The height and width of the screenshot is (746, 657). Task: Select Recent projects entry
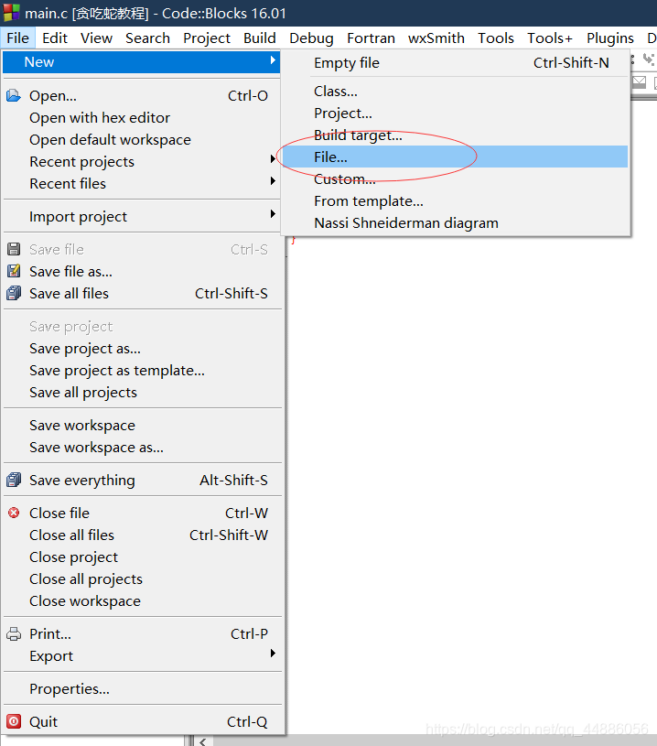(x=141, y=161)
